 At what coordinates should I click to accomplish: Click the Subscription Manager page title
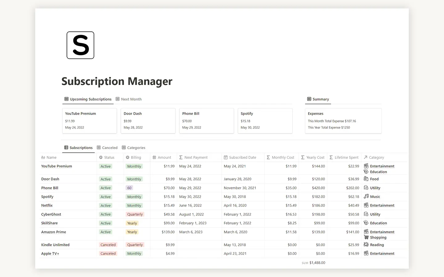117,81
